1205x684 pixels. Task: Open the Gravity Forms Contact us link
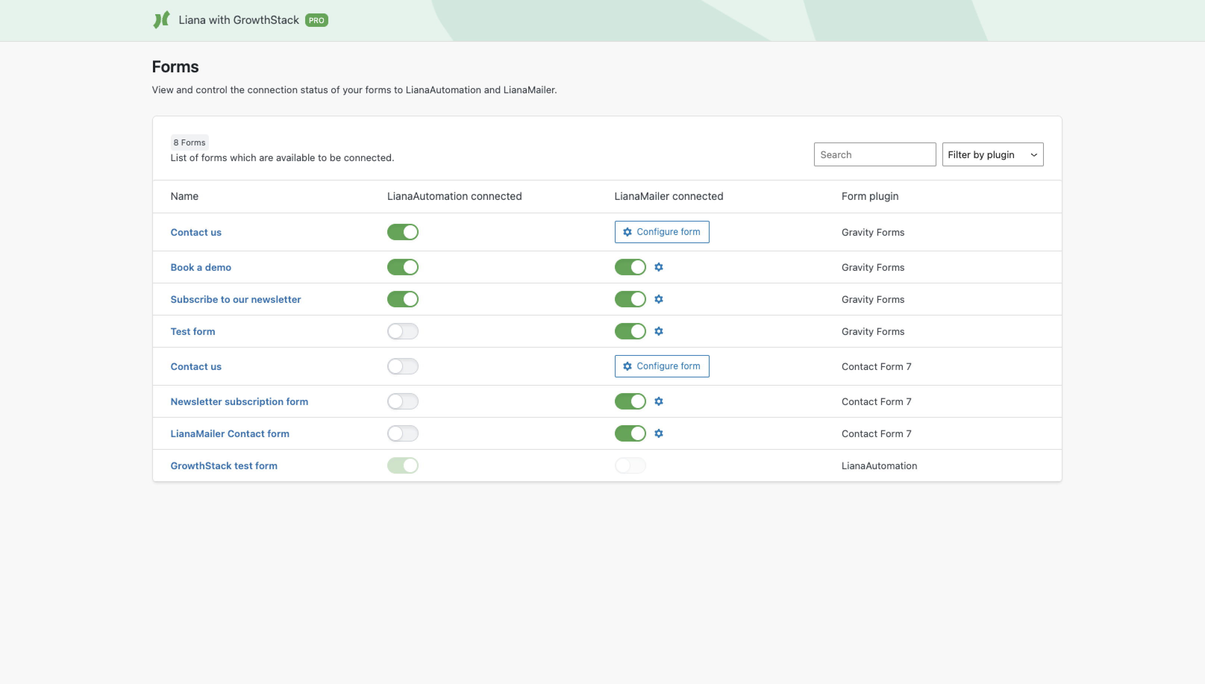pyautogui.click(x=196, y=232)
